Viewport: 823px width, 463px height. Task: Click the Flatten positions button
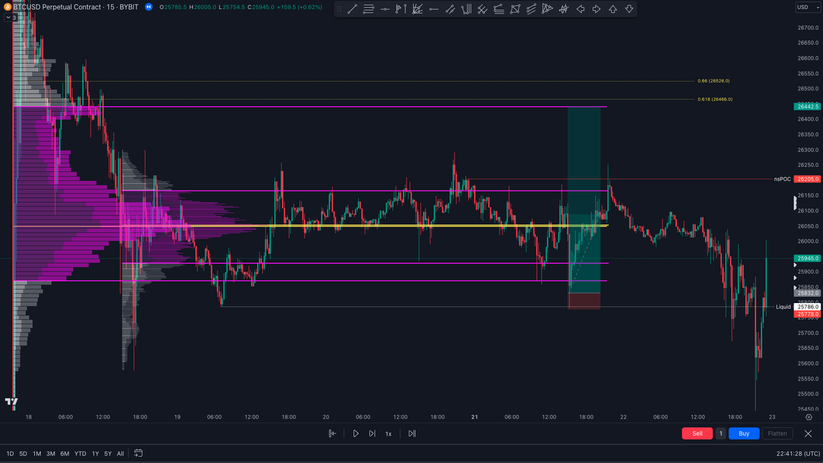[x=777, y=434]
